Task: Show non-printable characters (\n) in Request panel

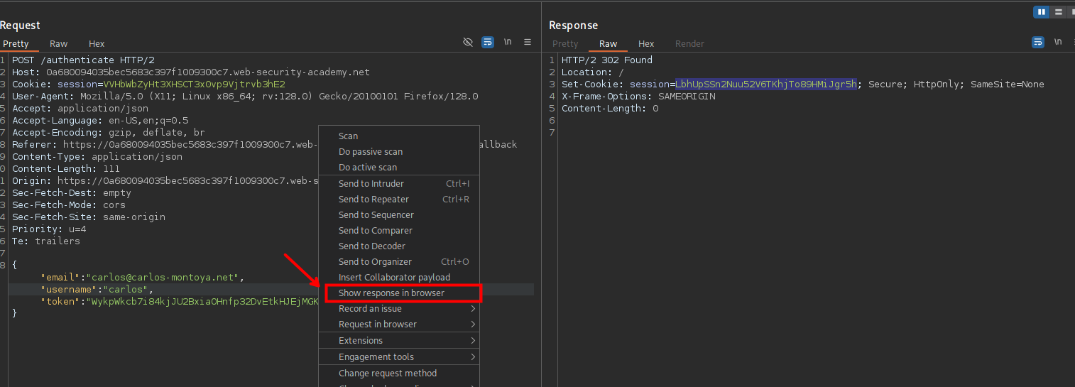Action: coord(508,43)
